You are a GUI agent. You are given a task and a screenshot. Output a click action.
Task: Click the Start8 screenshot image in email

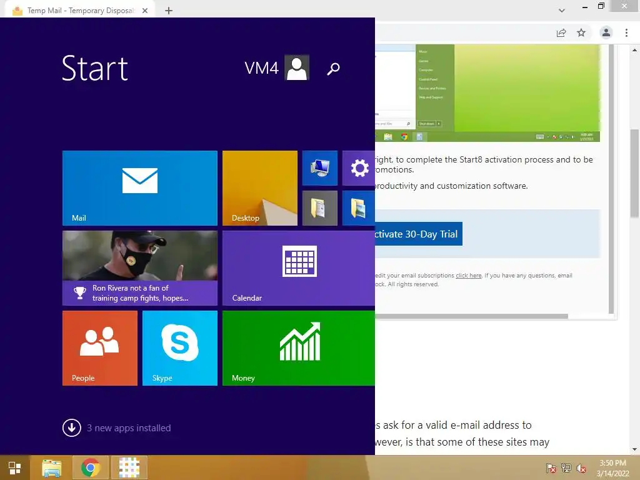(487, 93)
